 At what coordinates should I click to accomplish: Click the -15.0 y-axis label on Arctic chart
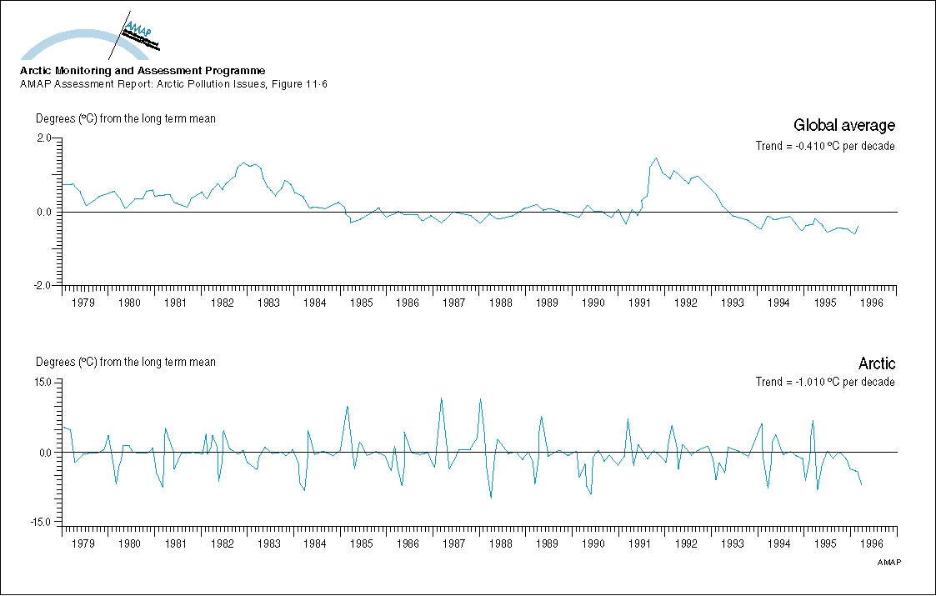(40, 523)
